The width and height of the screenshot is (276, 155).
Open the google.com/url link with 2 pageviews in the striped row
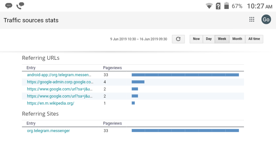click(59, 96)
